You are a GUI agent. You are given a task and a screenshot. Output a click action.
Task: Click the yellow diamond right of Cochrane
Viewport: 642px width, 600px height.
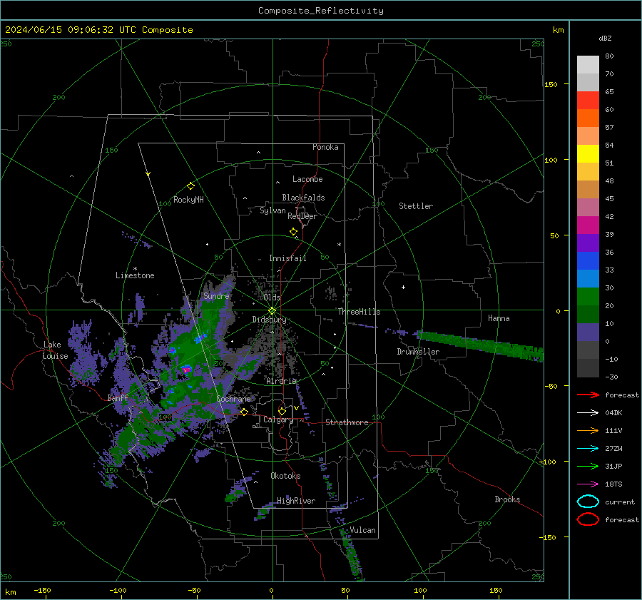(244, 412)
